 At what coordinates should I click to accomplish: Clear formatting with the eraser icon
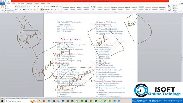(39, 7)
